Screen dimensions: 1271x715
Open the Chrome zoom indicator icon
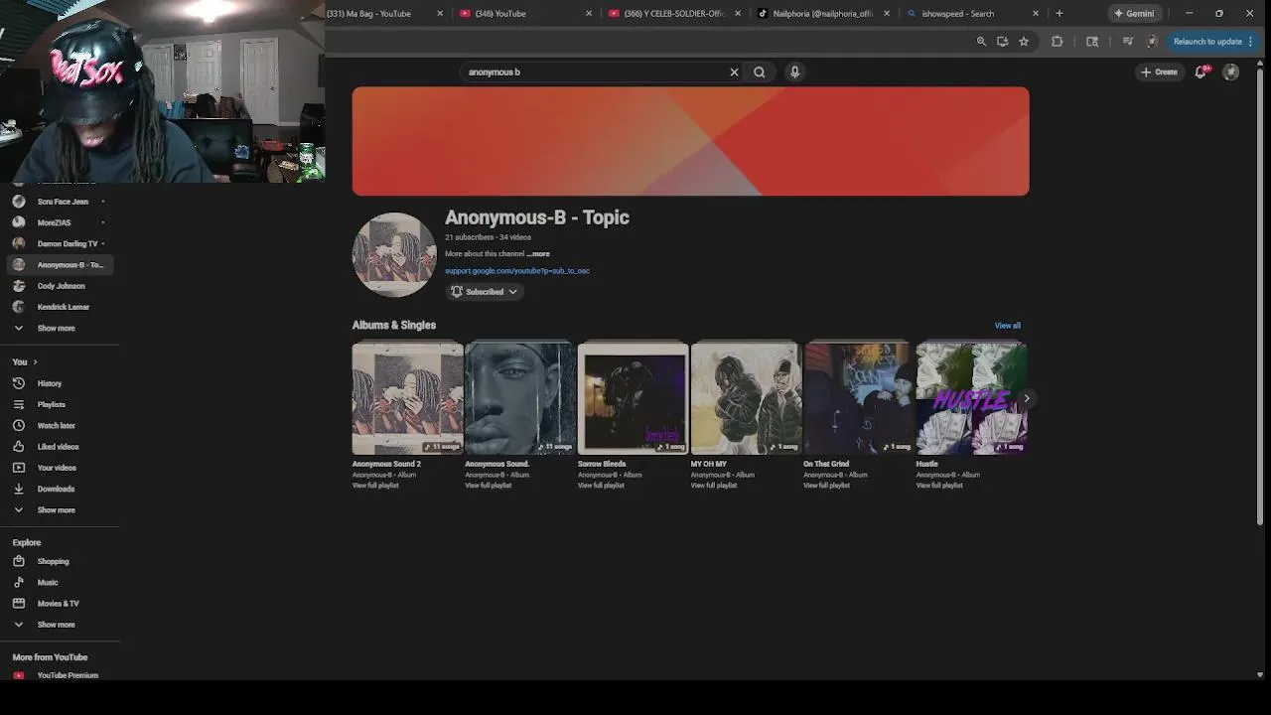click(981, 42)
